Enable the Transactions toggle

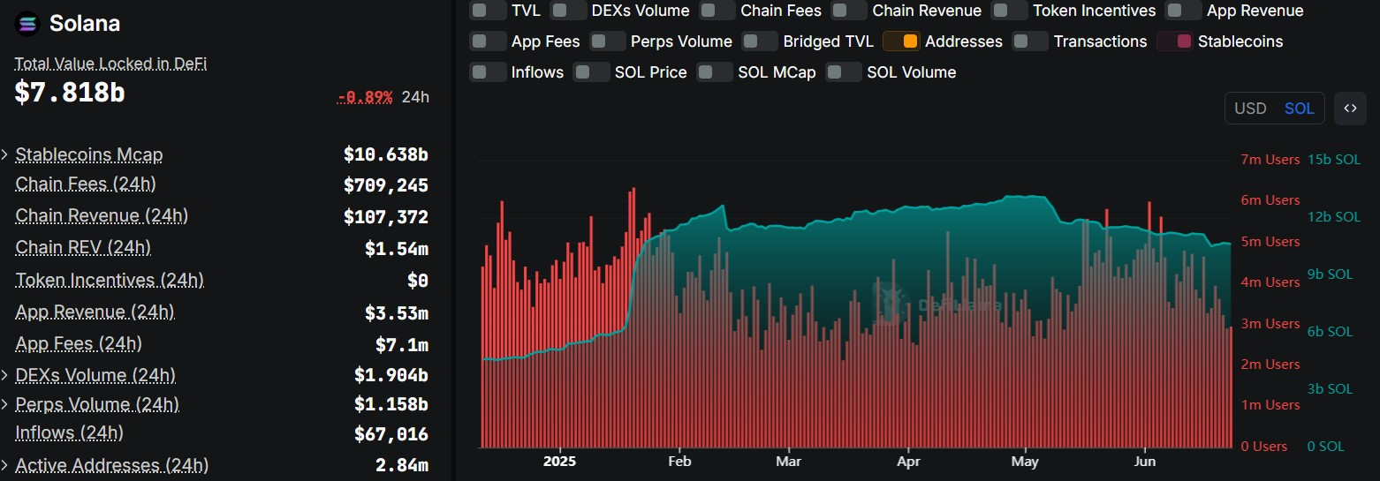pyautogui.click(x=1030, y=41)
